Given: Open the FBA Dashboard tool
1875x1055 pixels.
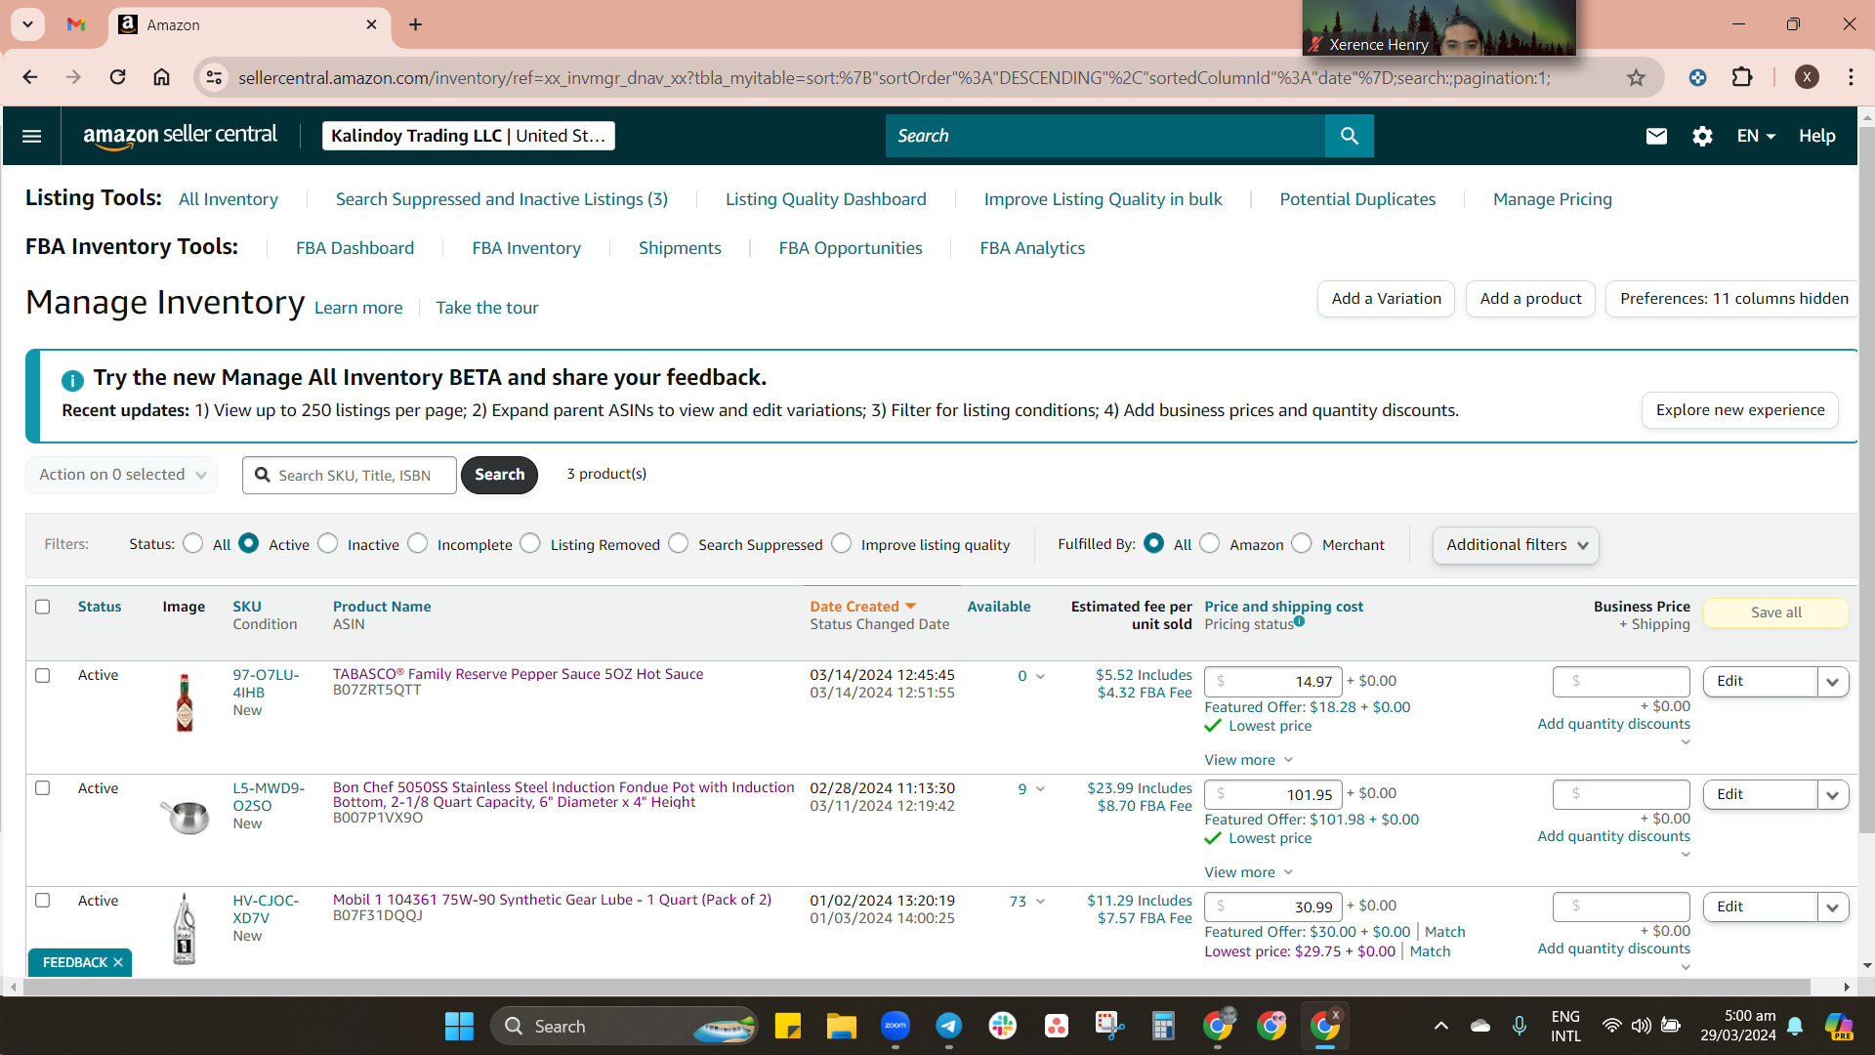Looking at the screenshot, I should pos(354,248).
